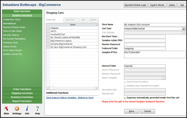Expand Data Functions section

tap(22, 11)
